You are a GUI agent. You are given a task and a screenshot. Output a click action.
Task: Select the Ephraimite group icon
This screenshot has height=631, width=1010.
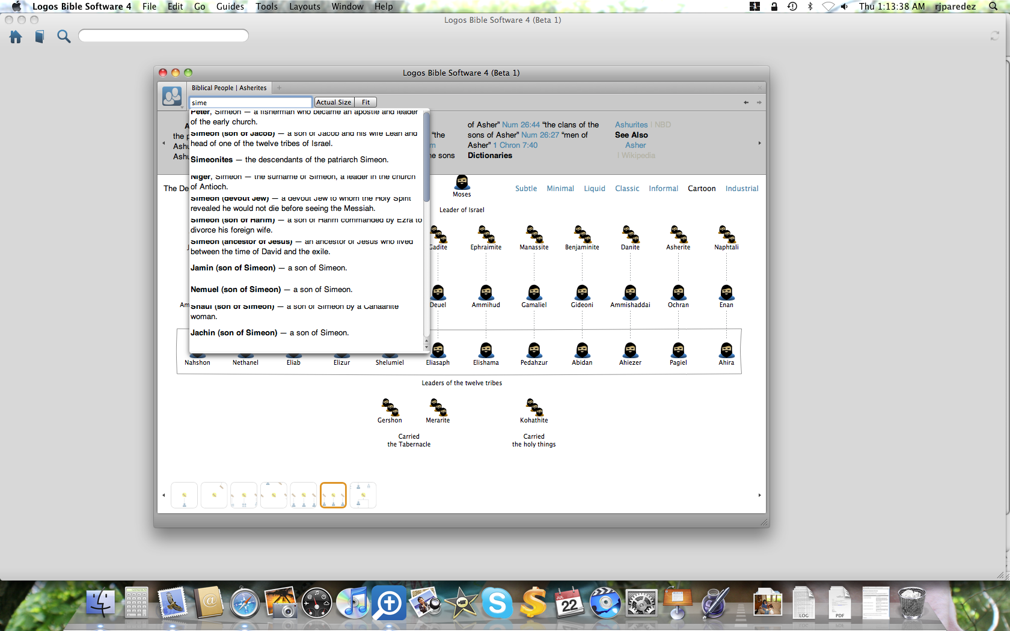486,234
